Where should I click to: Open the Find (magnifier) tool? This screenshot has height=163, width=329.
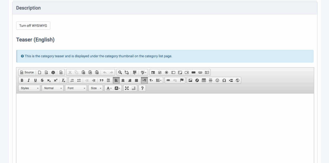(120, 72)
